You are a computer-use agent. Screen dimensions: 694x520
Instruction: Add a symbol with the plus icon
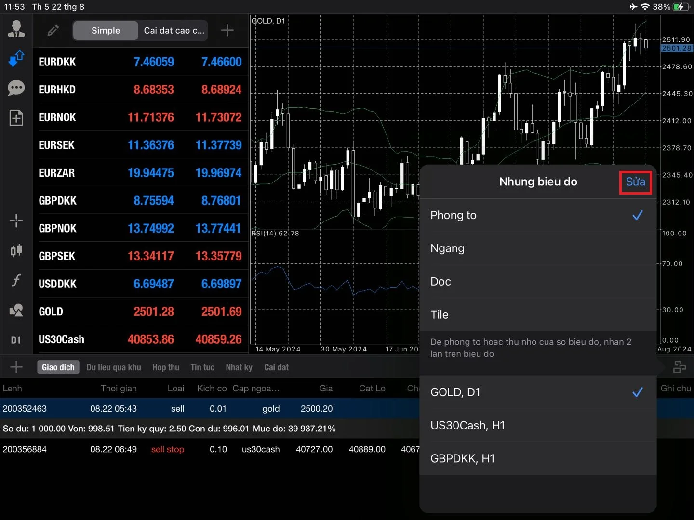pos(227,30)
